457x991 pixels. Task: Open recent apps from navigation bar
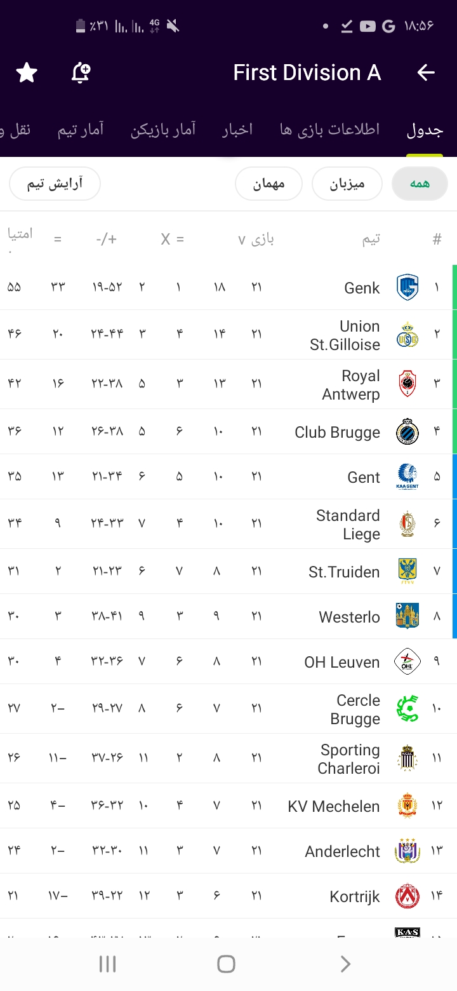coord(107,964)
